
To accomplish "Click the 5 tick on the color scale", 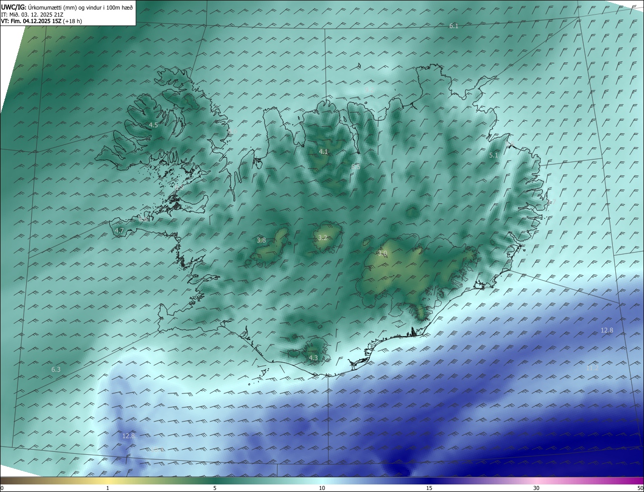I will (215, 488).
